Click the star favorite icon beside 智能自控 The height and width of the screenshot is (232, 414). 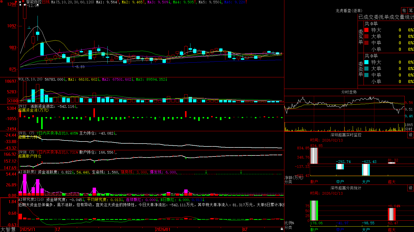point(20,2)
